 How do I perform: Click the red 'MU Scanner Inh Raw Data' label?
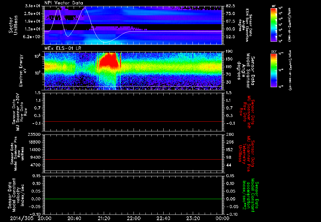246,112
